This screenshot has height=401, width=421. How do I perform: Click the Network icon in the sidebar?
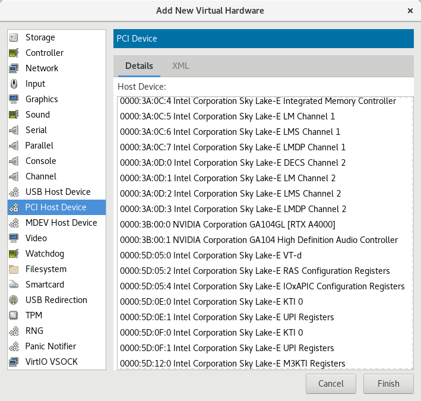(14, 68)
